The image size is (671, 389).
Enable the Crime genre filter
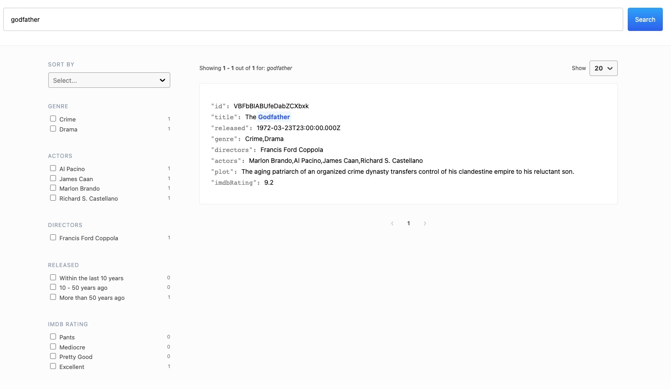(53, 118)
